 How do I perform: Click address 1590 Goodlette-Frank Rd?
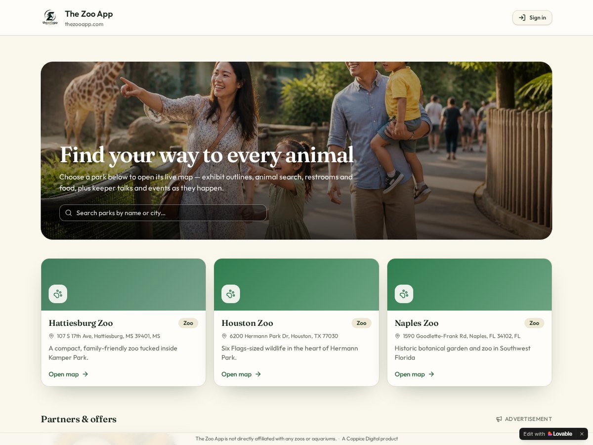click(462, 336)
